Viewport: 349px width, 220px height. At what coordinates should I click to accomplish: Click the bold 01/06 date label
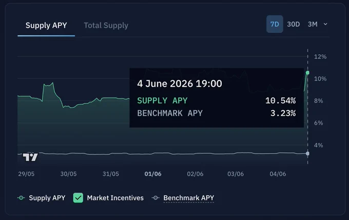point(153,174)
